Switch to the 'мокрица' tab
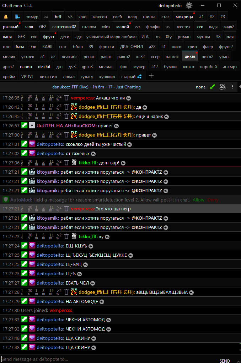Screen dimensions: 241x363 tap(184, 17)
